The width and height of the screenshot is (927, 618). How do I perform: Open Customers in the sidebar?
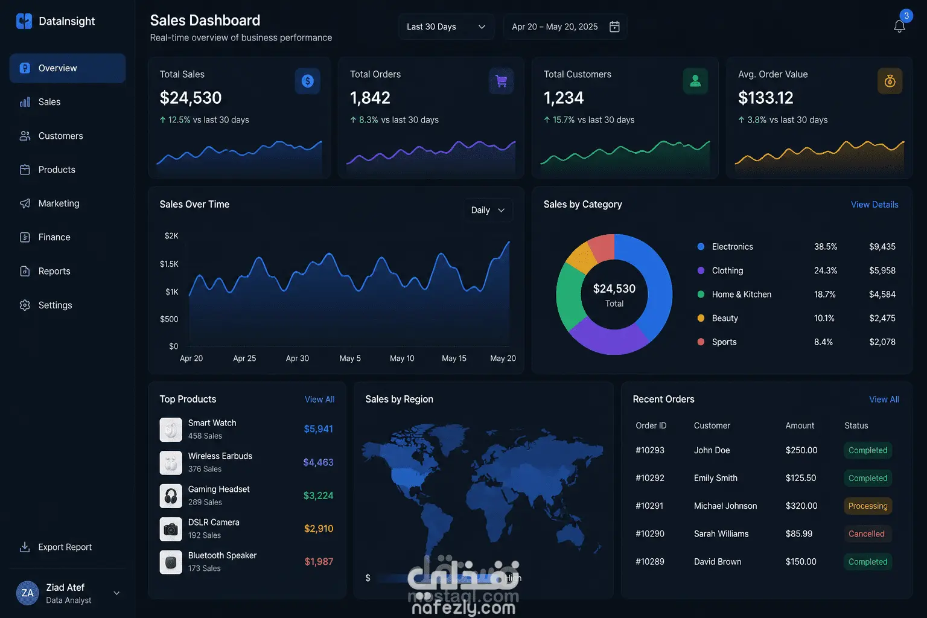tap(68, 136)
